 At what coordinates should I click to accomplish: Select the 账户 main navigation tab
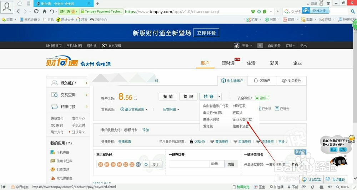tap(205, 63)
